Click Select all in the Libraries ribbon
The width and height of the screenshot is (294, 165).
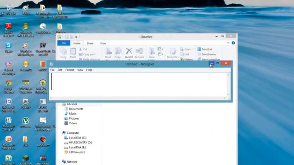(205, 49)
